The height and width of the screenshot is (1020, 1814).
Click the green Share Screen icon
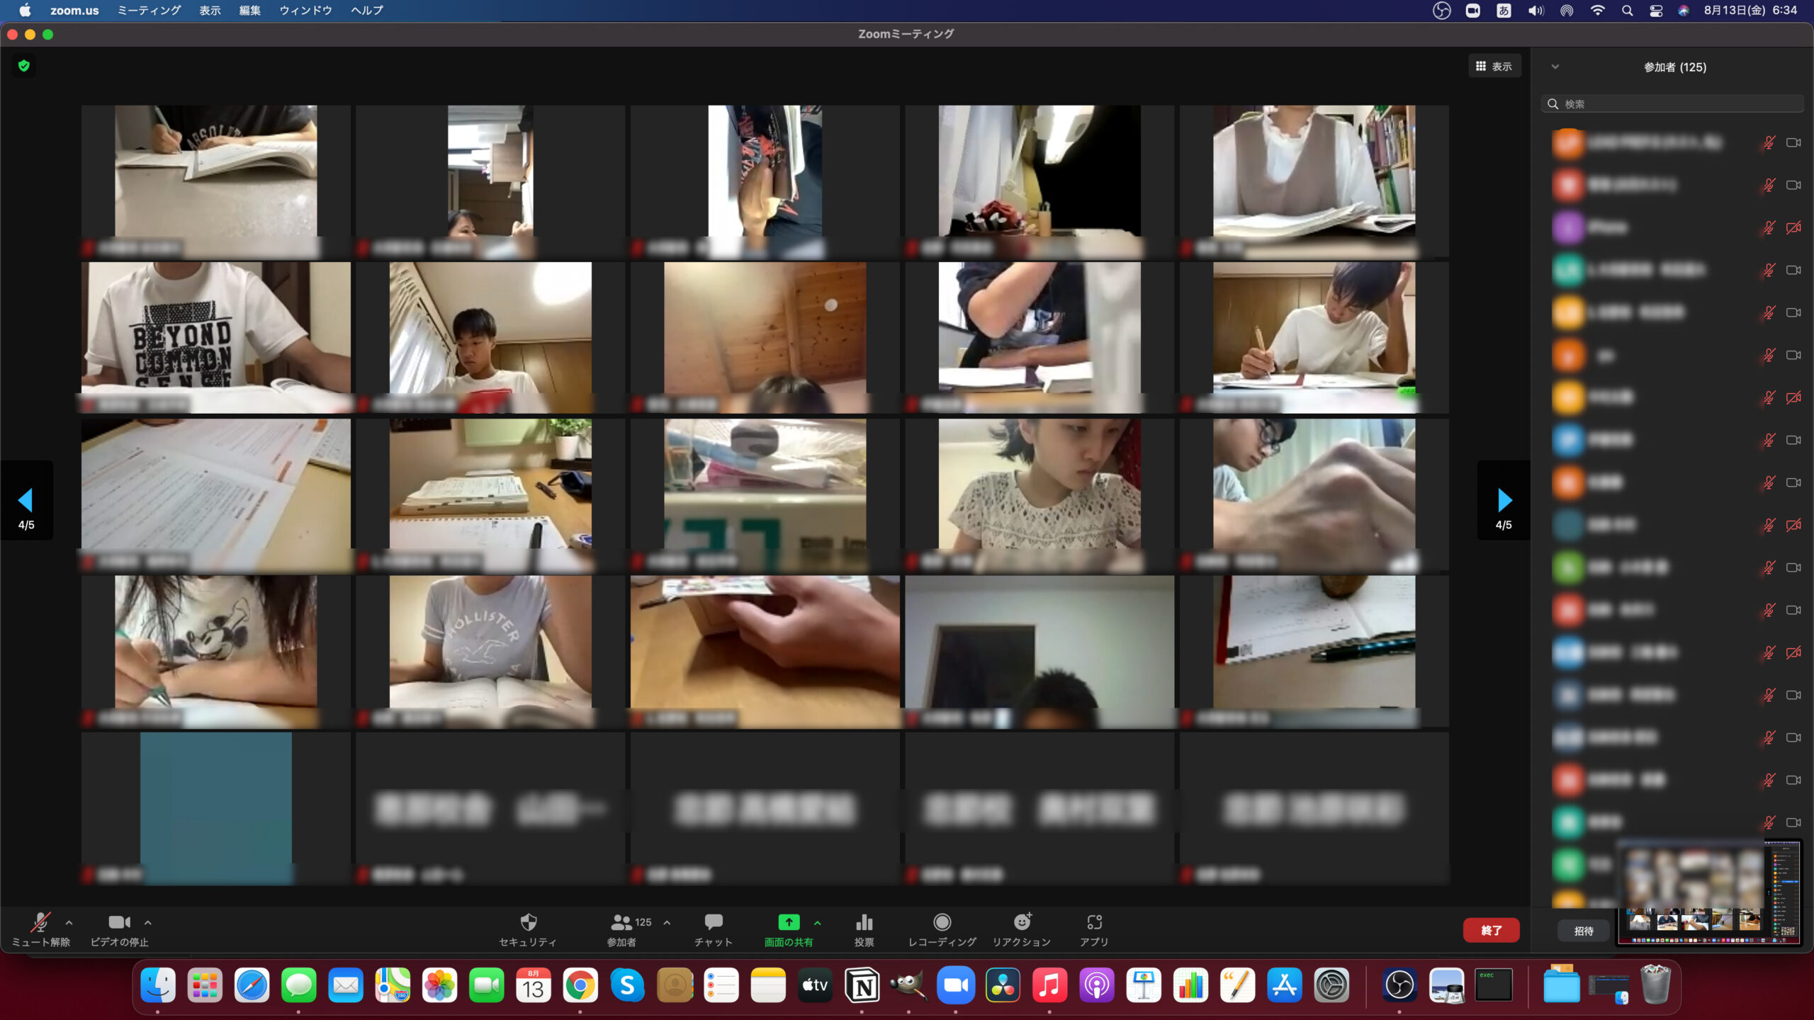click(x=788, y=922)
